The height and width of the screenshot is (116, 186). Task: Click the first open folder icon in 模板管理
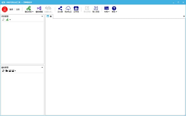tap(10, 71)
